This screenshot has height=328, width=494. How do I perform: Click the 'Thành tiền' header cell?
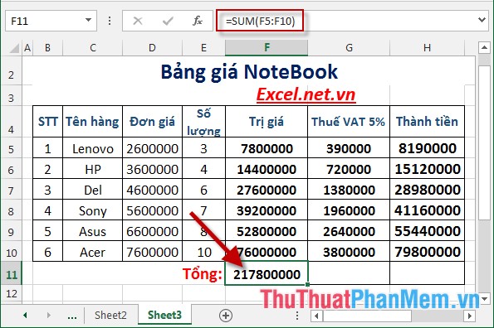(427, 121)
